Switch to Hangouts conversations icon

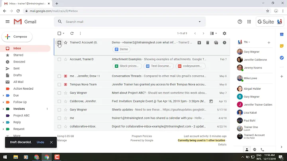click(255, 150)
